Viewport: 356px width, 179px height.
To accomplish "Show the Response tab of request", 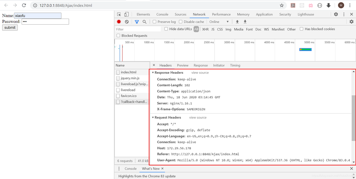I will pyautogui.click(x=201, y=65).
